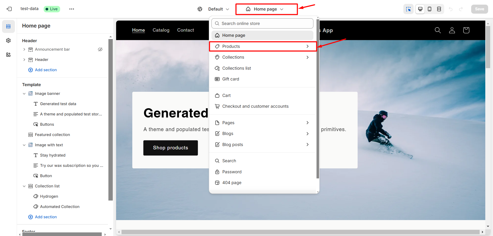Click the exit editor icon
Image resolution: width=493 pixels, height=236 pixels.
tap(9, 9)
